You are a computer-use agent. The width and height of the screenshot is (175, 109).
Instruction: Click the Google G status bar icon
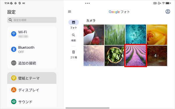click(x=11, y=3)
